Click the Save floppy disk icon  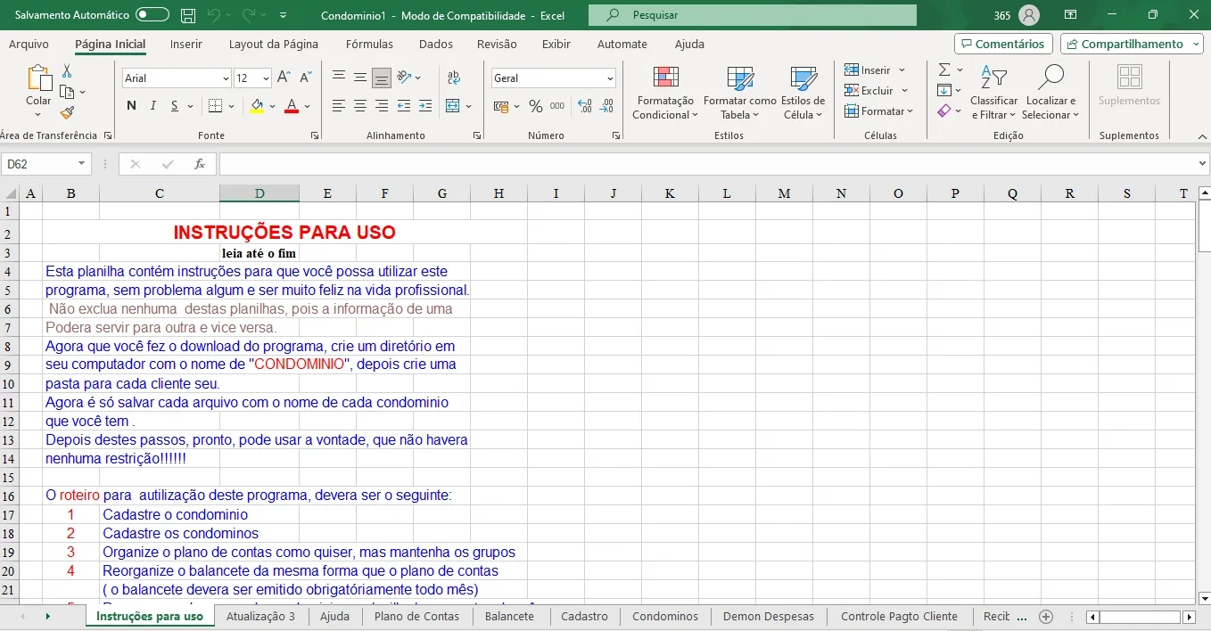click(188, 15)
